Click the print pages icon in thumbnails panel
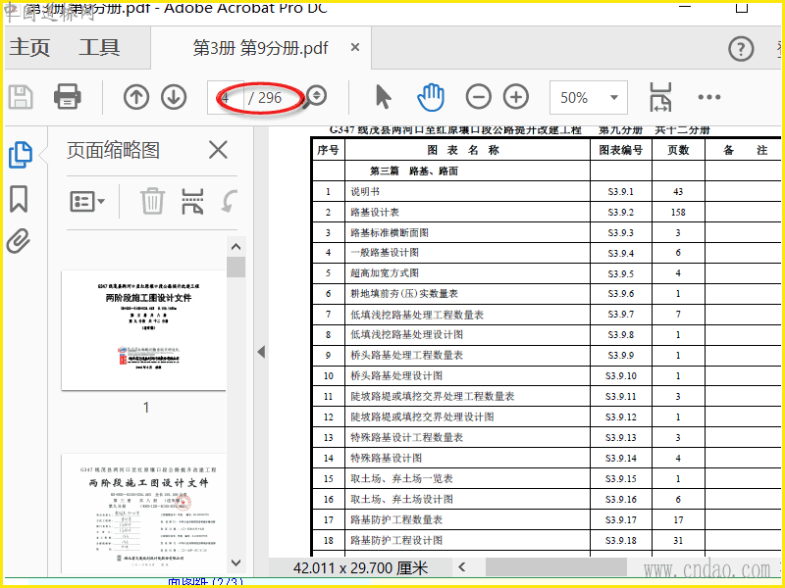 [192, 201]
